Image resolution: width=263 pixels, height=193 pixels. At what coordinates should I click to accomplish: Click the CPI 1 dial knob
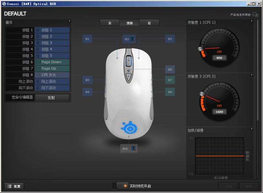click(200, 49)
